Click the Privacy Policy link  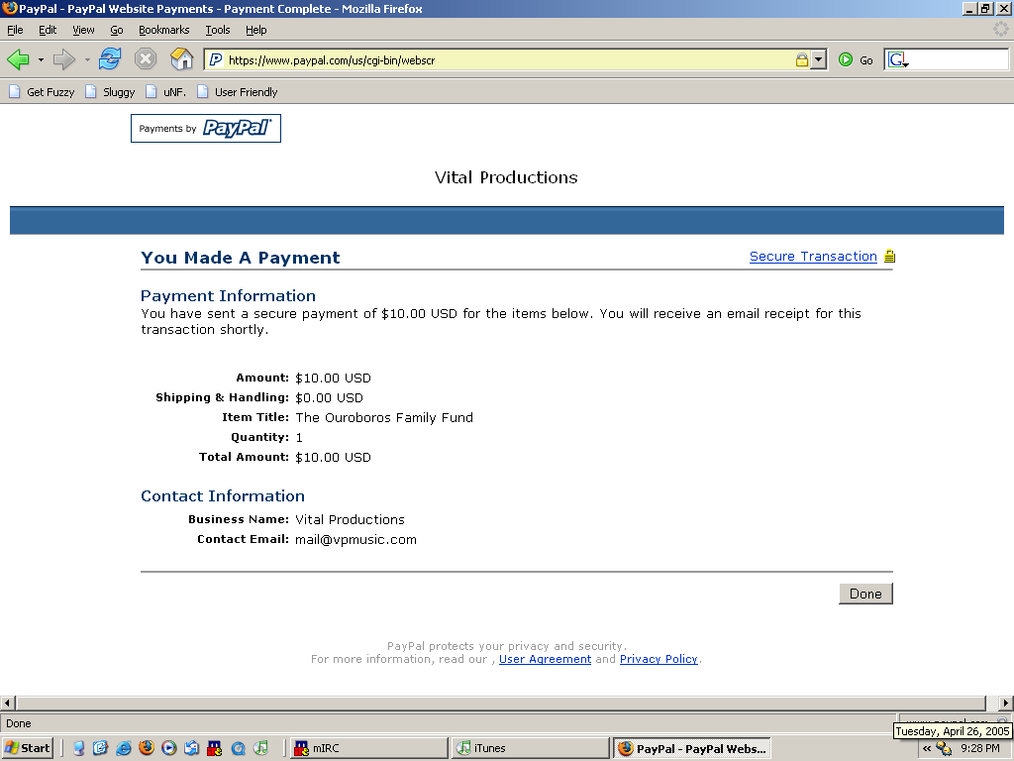(x=659, y=659)
